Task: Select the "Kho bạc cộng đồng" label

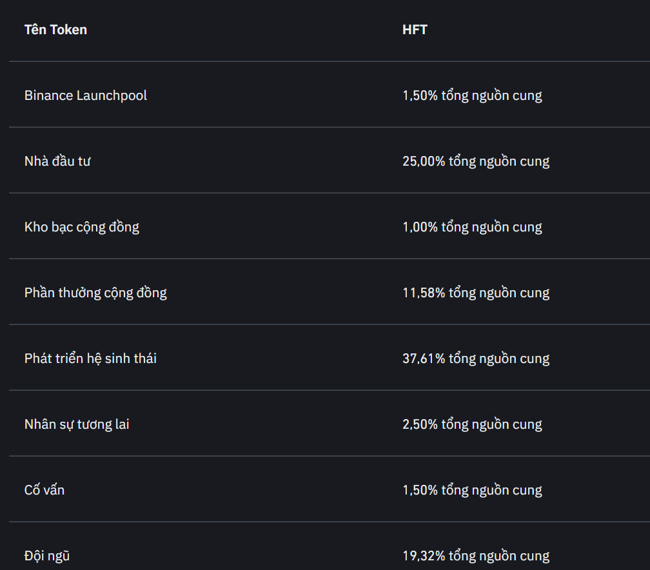Action: click(82, 227)
